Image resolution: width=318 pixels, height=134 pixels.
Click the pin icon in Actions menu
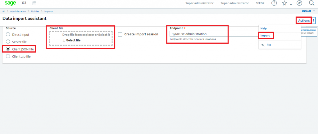click(x=263, y=45)
